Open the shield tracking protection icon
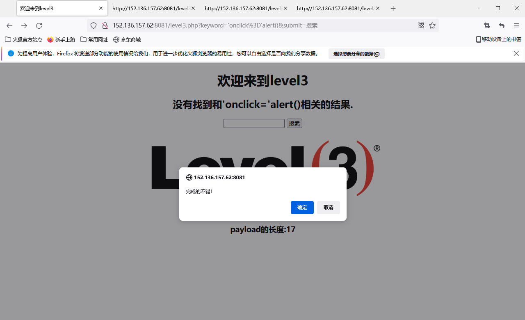Screen dimensions: 525x320 [94, 25]
